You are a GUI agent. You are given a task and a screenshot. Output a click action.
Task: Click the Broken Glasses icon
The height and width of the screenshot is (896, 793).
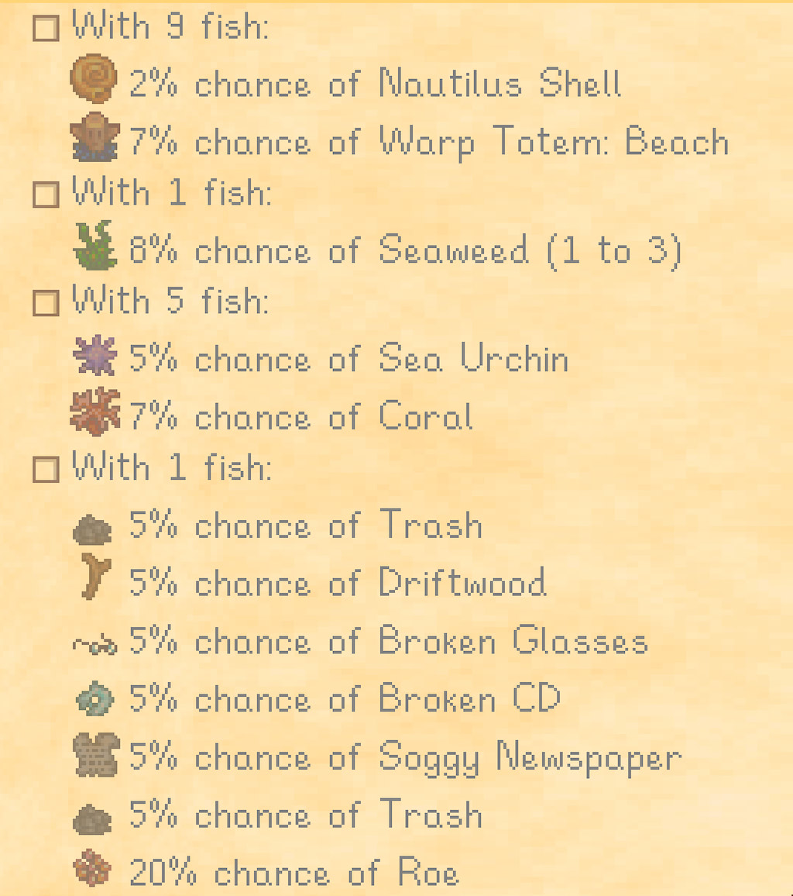95,645
